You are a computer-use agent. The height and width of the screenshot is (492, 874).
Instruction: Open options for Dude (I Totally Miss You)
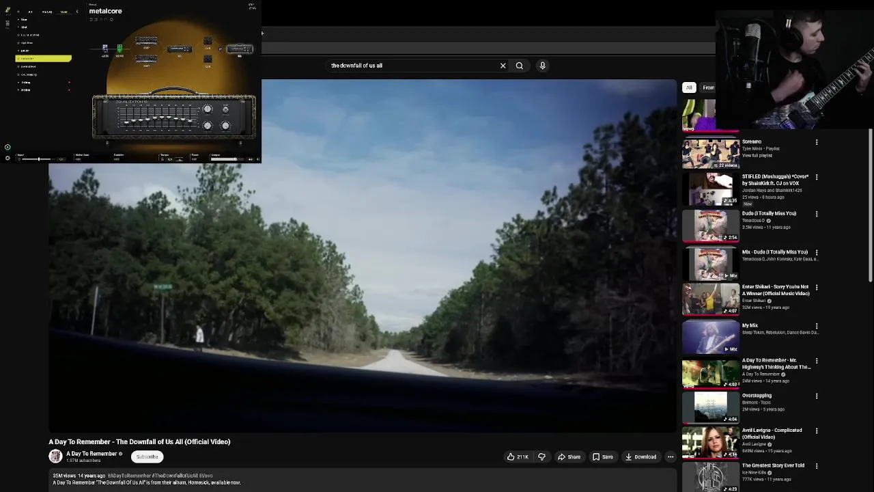tap(817, 214)
